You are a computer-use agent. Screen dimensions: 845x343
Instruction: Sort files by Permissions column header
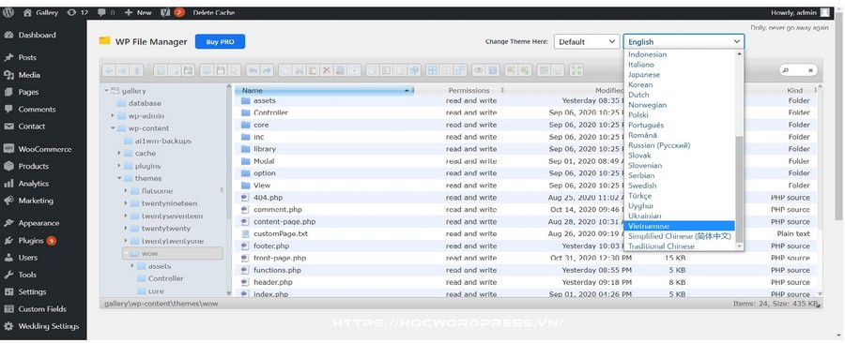pos(469,90)
